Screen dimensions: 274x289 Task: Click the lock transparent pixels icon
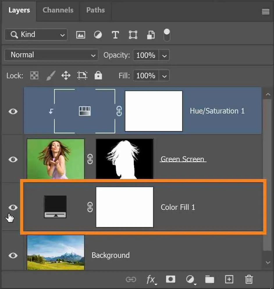pyautogui.click(x=34, y=76)
